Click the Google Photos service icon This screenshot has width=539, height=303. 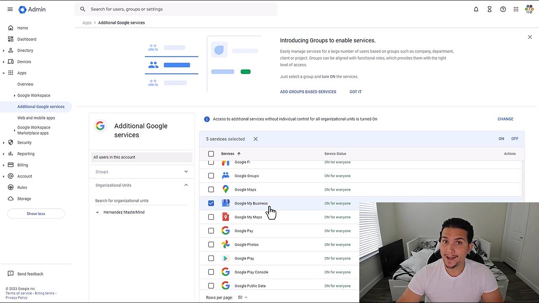(x=225, y=245)
